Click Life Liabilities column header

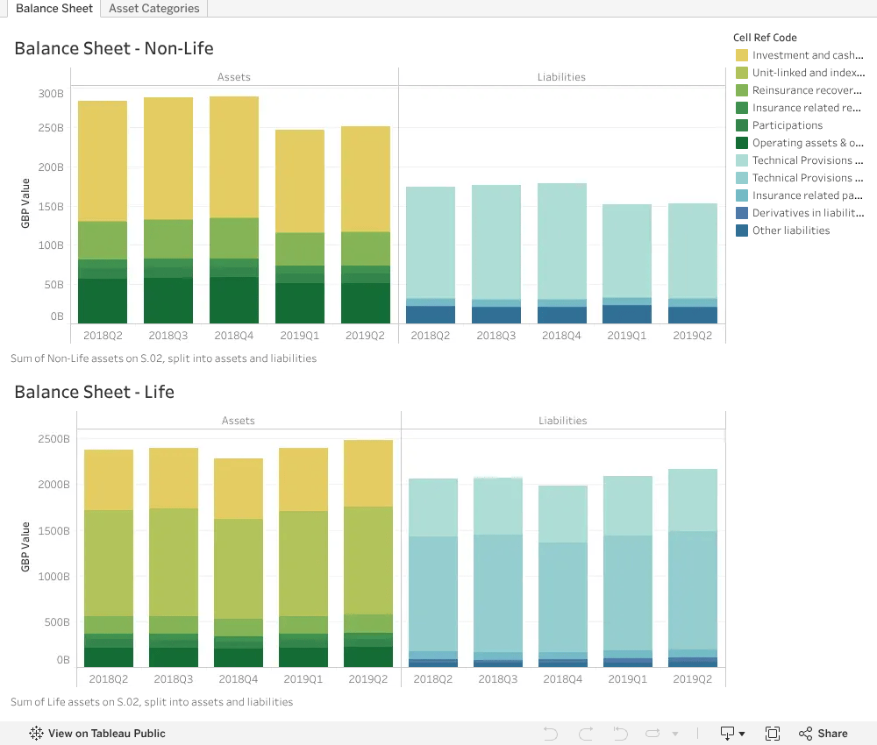tap(563, 421)
